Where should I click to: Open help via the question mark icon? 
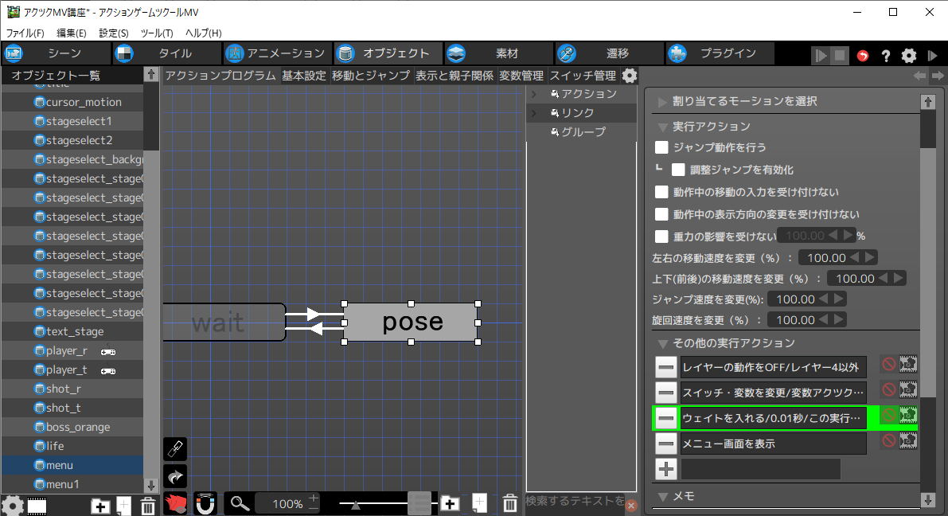(x=885, y=56)
